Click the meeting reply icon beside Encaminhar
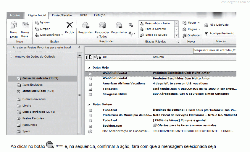This screenshot has width=250, height=152. 131,25
